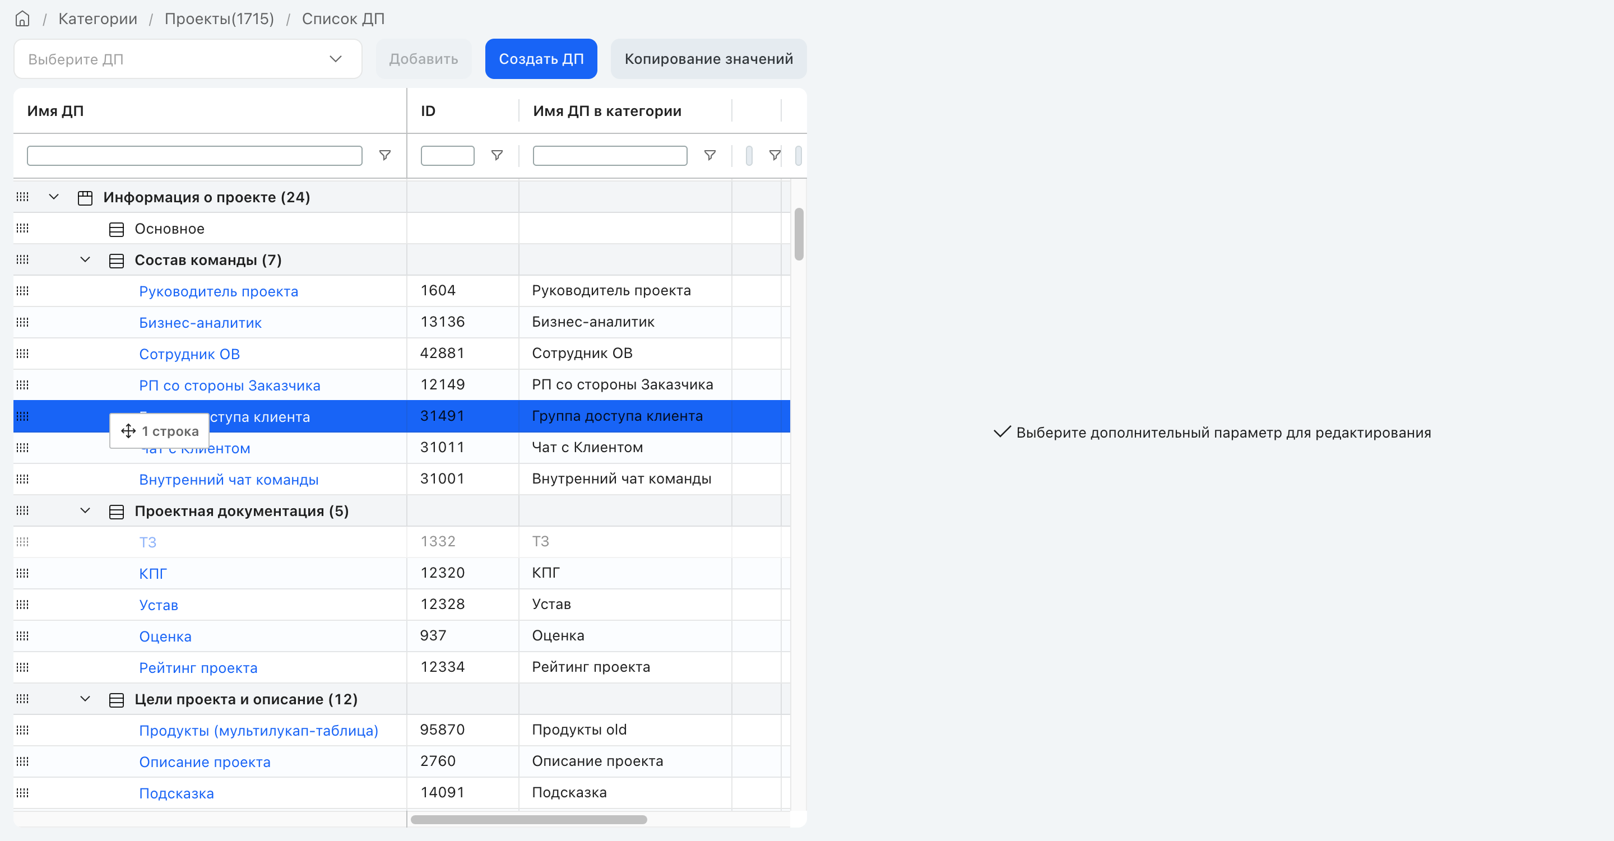Go to home via breadcrumb house icon

pos(22,19)
